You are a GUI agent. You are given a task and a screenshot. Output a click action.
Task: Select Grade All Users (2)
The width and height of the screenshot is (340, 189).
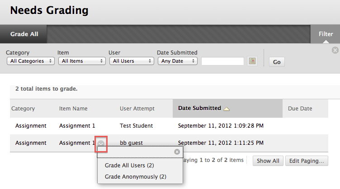pyautogui.click(x=129, y=166)
